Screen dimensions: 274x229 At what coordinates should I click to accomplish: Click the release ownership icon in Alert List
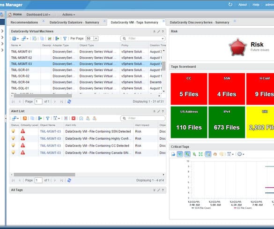[95, 119]
